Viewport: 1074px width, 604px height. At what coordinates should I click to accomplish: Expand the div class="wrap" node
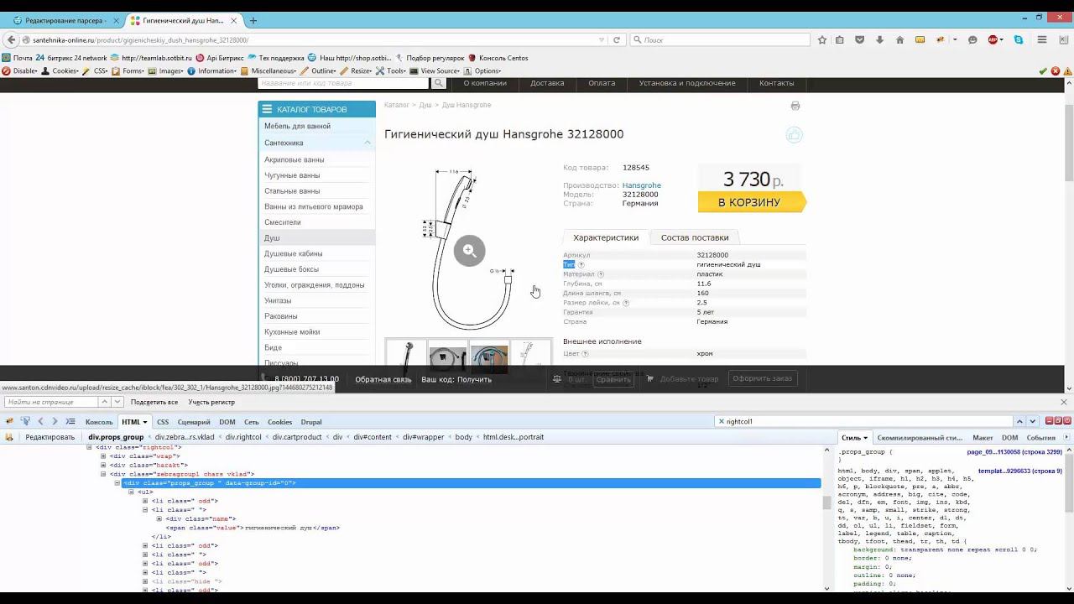[x=103, y=456]
